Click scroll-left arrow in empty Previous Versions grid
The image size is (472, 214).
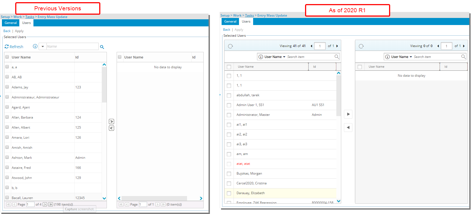pyautogui.click(x=119, y=199)
